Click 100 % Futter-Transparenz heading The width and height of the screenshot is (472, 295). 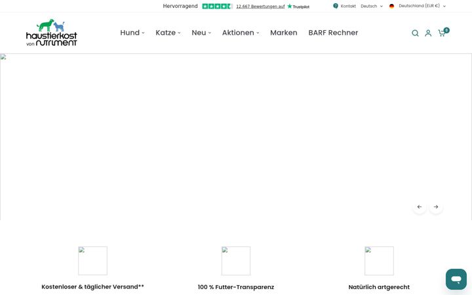(236, 287)
